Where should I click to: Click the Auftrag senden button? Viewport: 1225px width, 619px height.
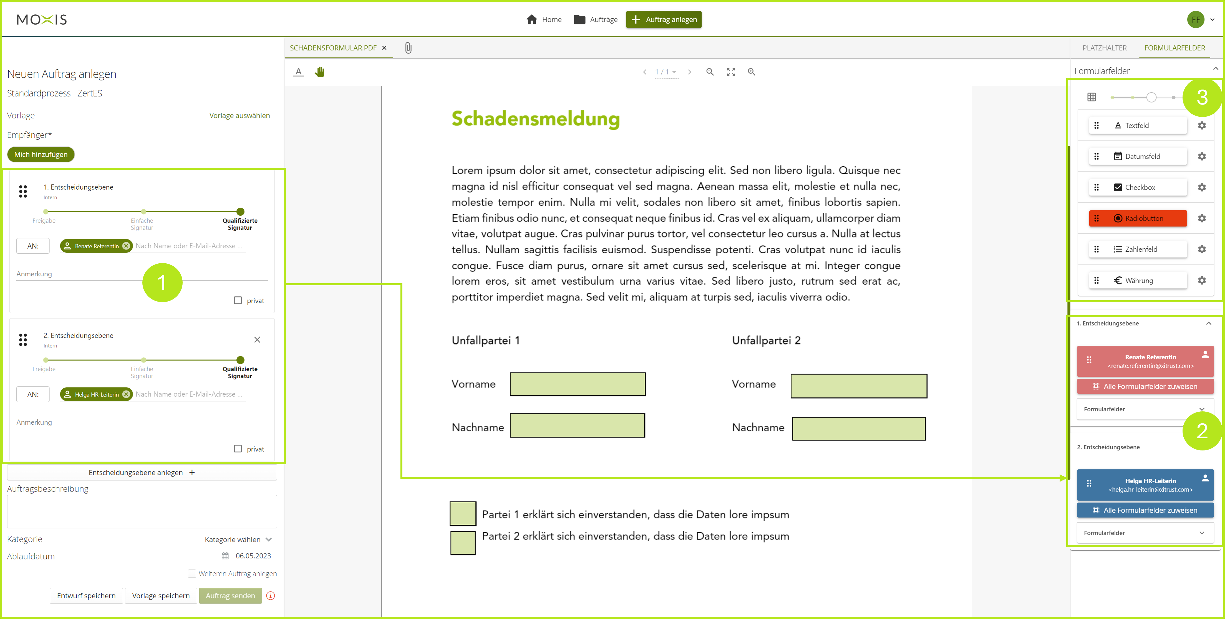[230, 595]
